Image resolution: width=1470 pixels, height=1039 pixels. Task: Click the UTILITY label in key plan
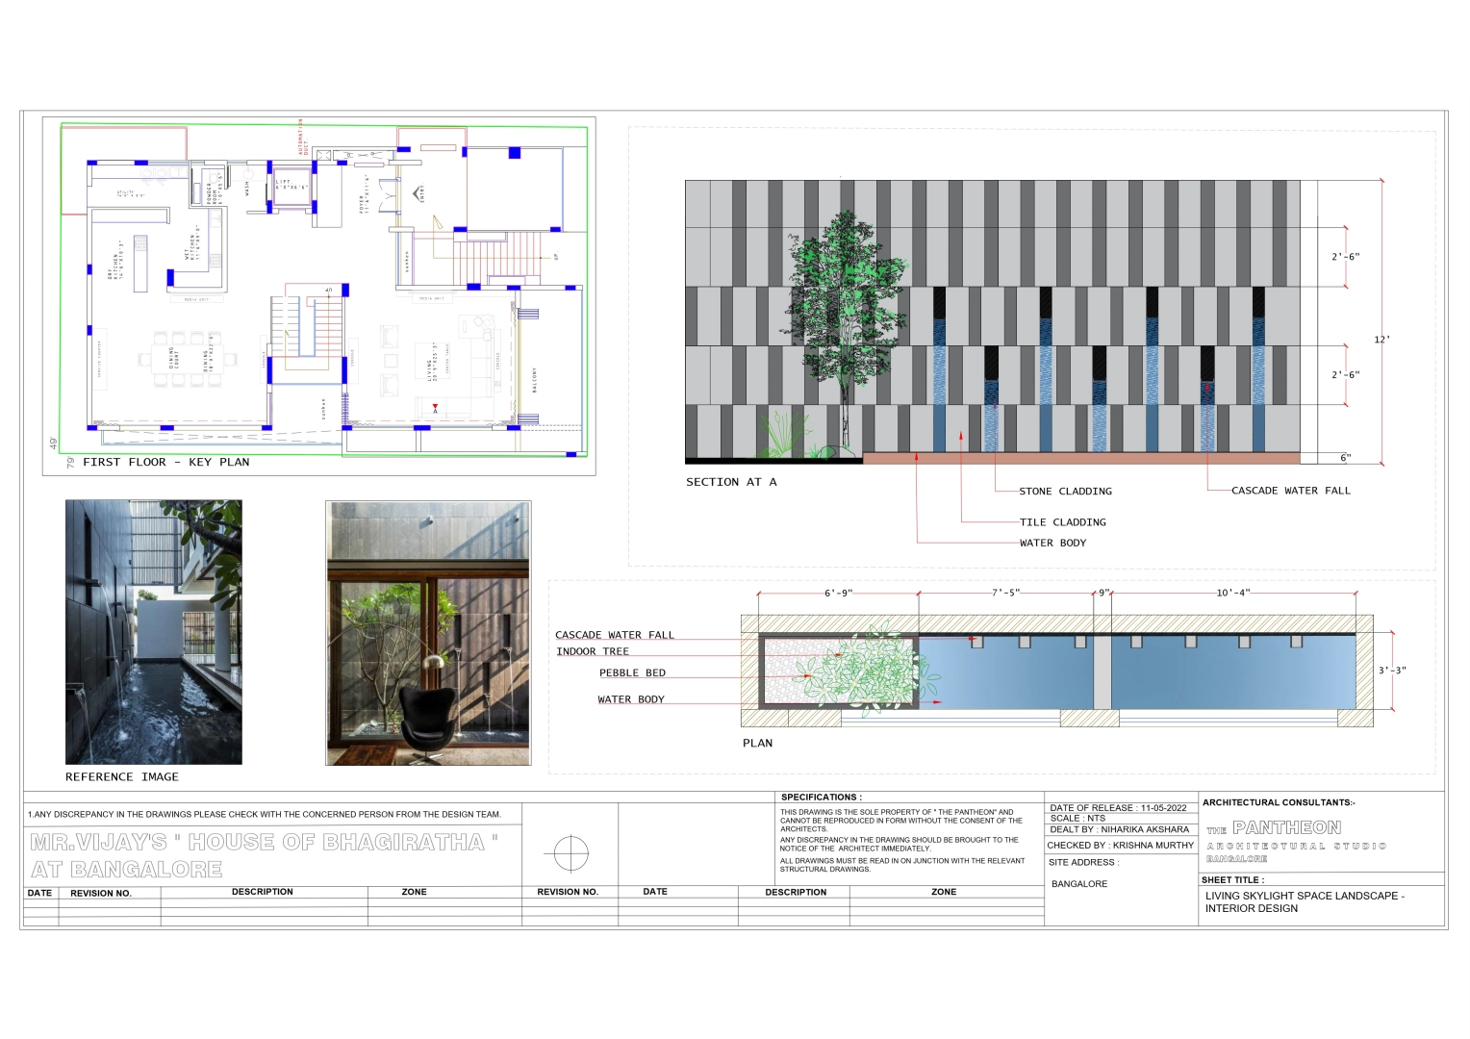131,193
